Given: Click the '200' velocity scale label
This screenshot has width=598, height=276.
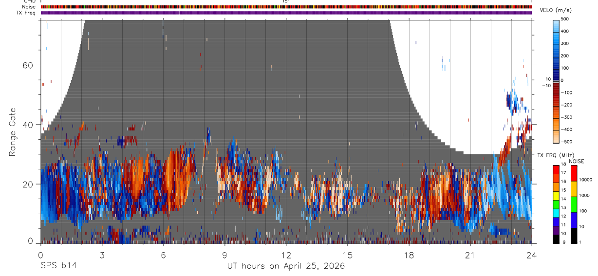Looking at the screenshot, I should pos(565,55).
